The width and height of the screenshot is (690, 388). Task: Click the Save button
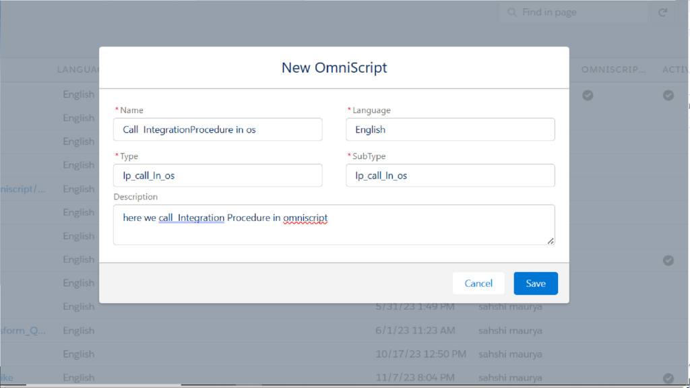click(536, 284)
